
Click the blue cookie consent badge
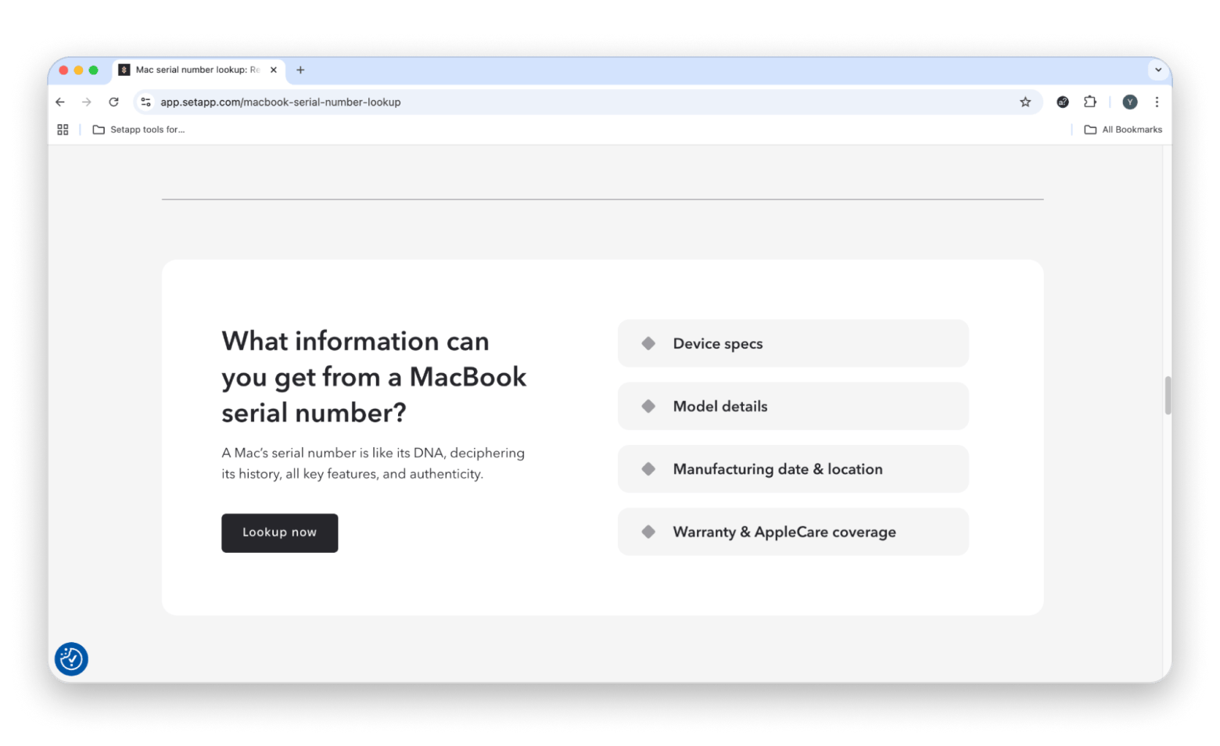pos(71,658)
